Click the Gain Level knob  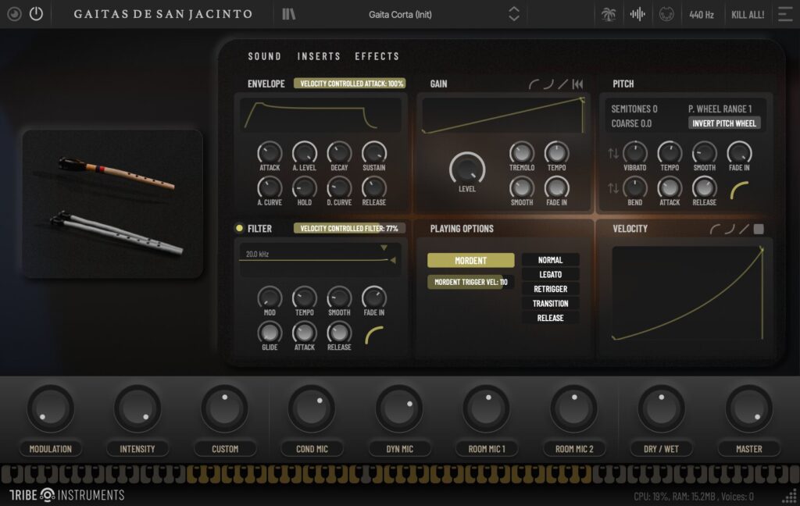[x=467, y=169]
